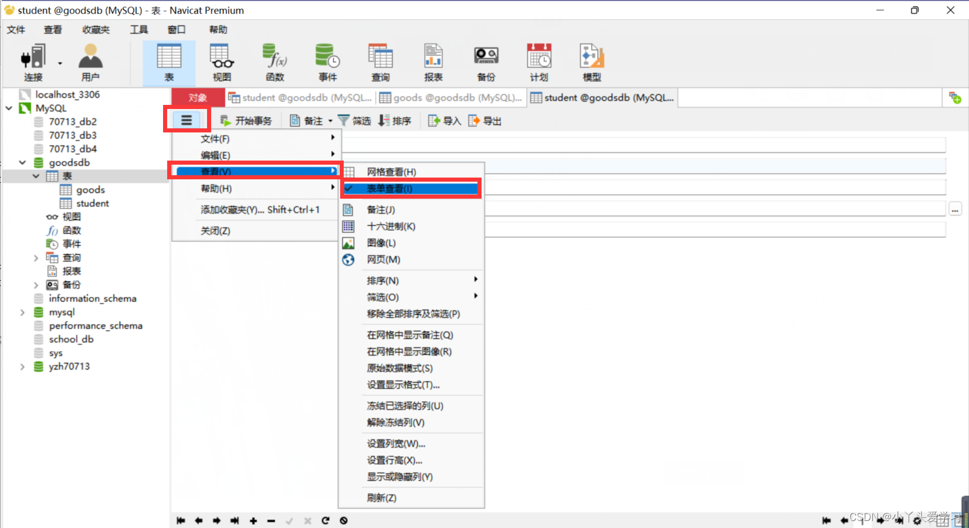Viewport: 969px width, 528px height.
Task: Expand the 排序(N) submenu
Action: (x=411, y=281)
